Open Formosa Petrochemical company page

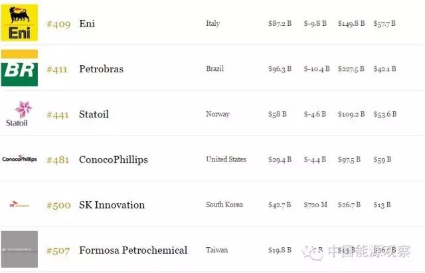tap(133, 250)
